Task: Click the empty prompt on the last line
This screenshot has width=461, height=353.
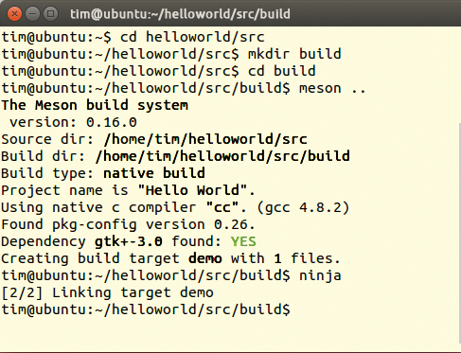Action: click(146, 309)
